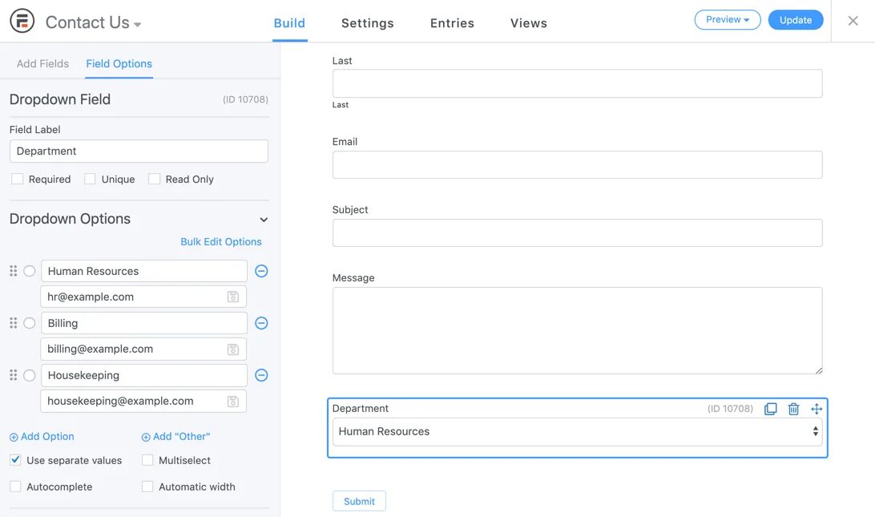Click save icon in hr@example.com value field
This screenshot has height=517, width=875.
click(233, 297)
